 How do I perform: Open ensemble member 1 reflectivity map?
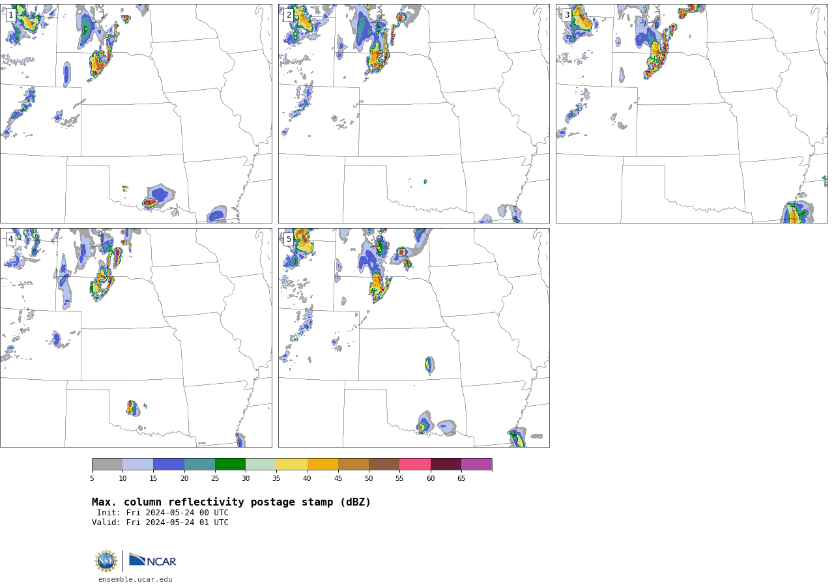[136, 114]
